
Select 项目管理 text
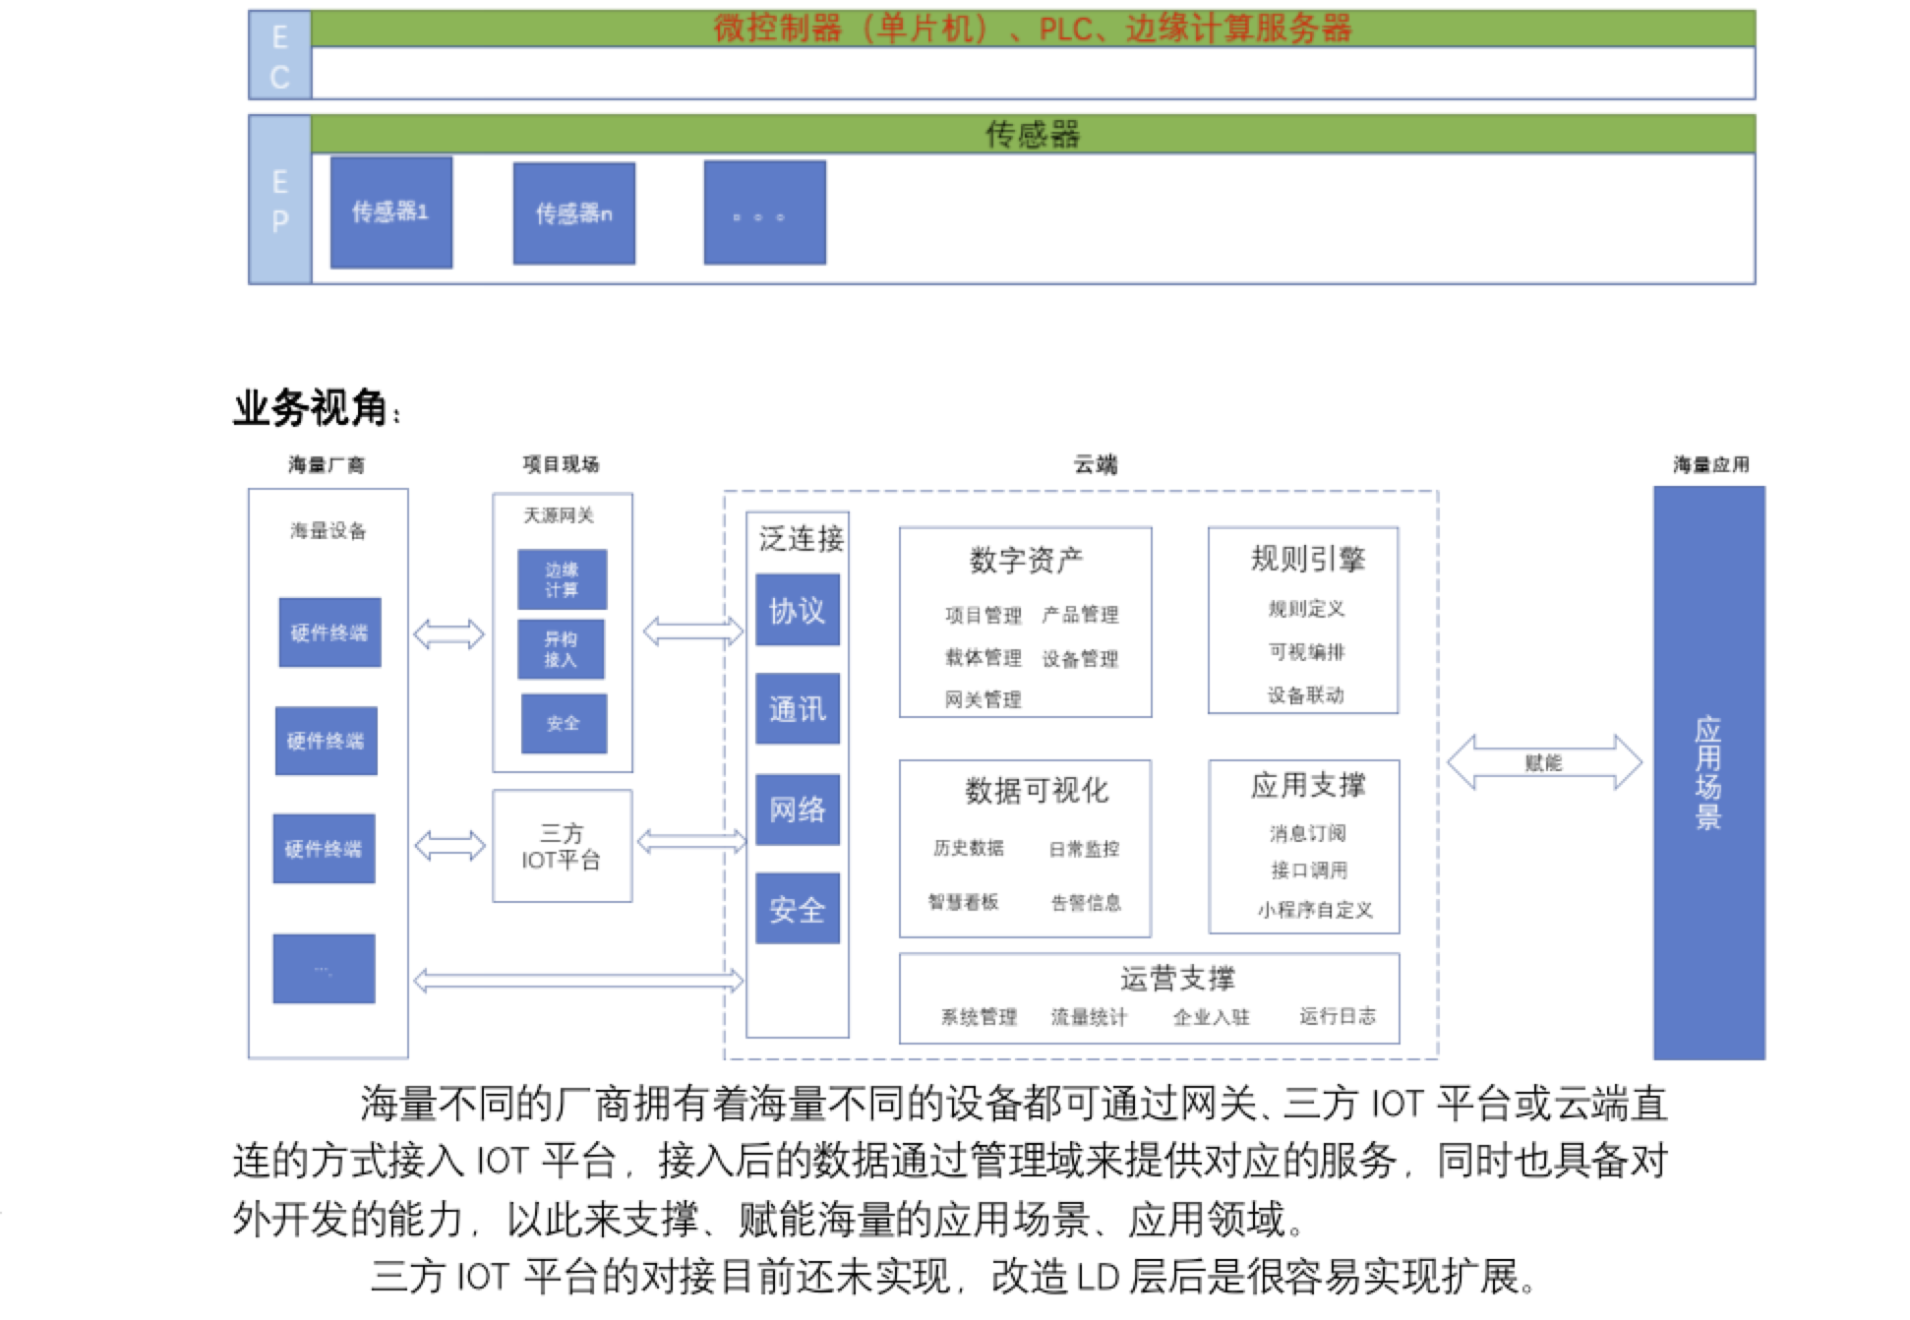click(984, 616)
